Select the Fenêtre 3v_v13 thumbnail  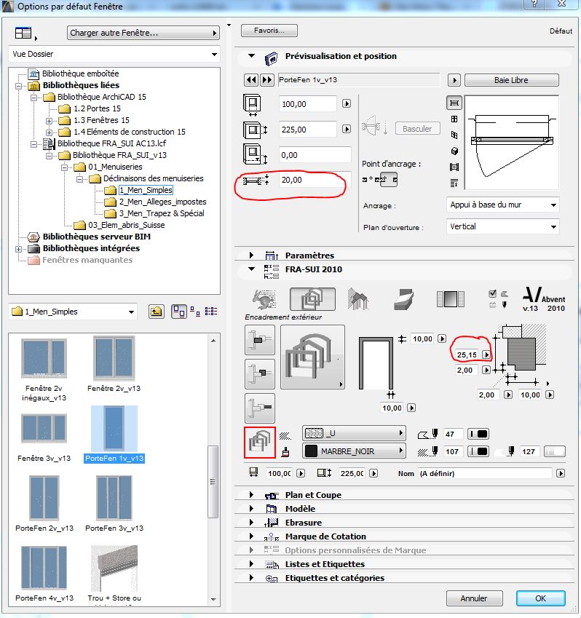(44, 438)
